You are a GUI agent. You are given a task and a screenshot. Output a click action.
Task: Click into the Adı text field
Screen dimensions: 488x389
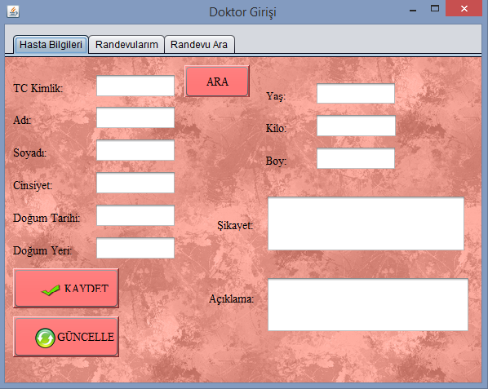pyautogui.click(x=135, y=117)
